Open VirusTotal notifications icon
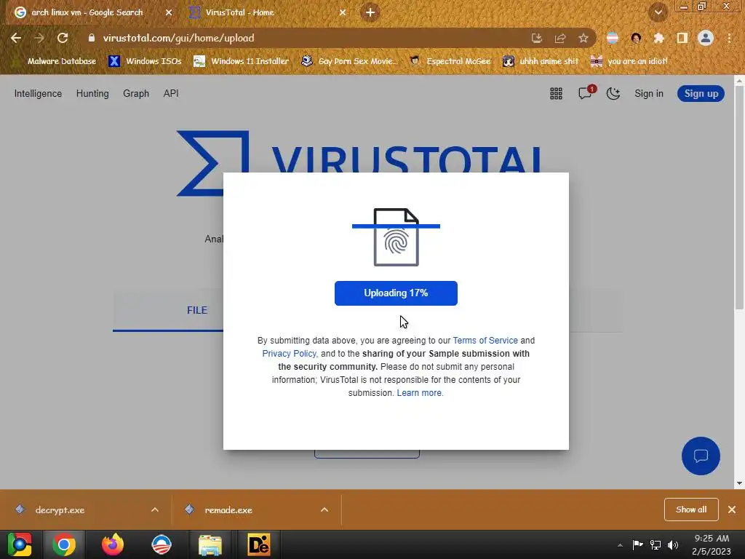The height and width of the screenshot is (559, 745). [586, 93]
